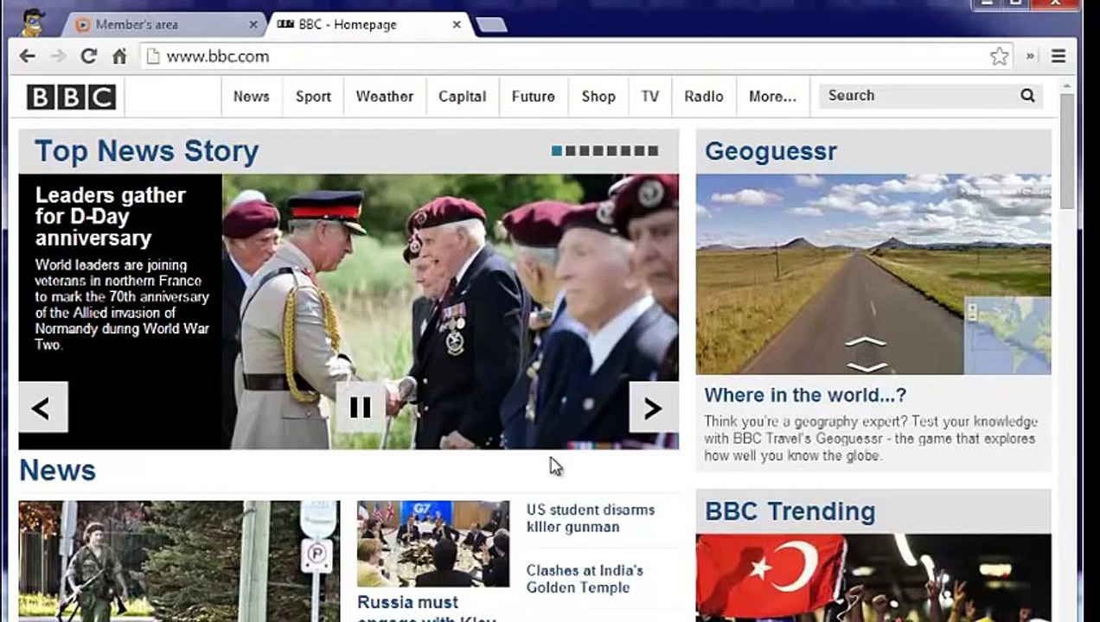
Task: Open Leaders gather for D-Day anniversary headline
Action: coord(110,217)
